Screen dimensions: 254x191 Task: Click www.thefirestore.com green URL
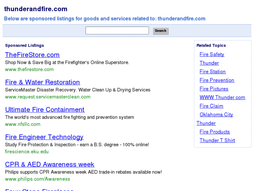click(29, 69)
